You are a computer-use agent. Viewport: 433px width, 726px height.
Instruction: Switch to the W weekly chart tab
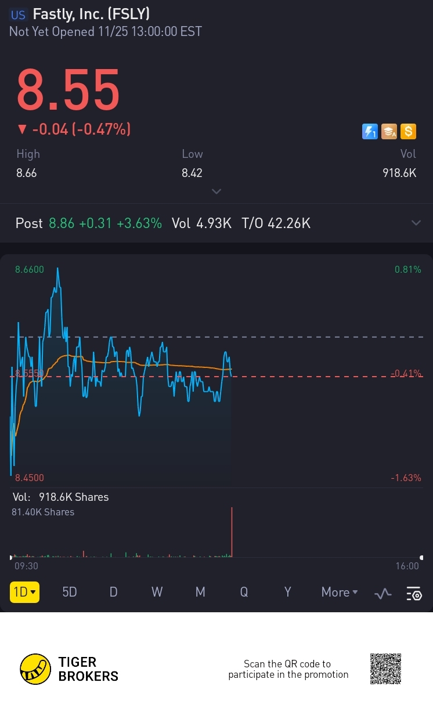click(157, 592)
